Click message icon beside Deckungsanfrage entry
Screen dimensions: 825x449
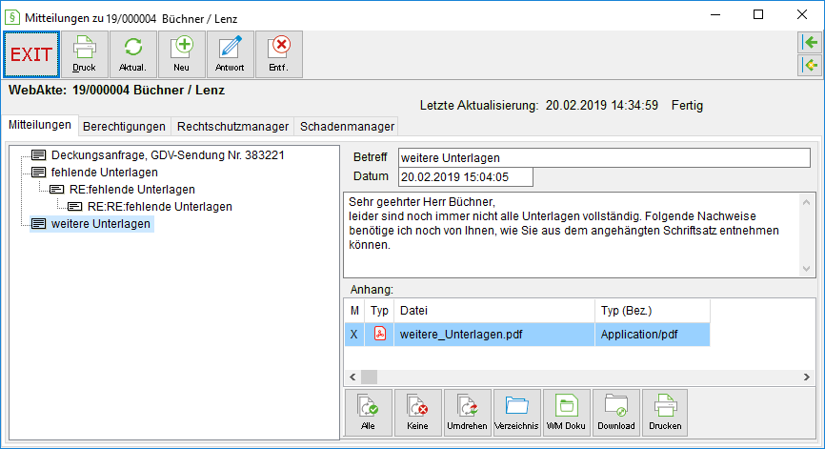point(38,154)
